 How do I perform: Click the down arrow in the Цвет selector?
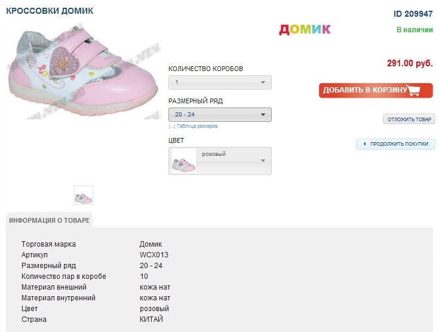(x=263, y=161)
